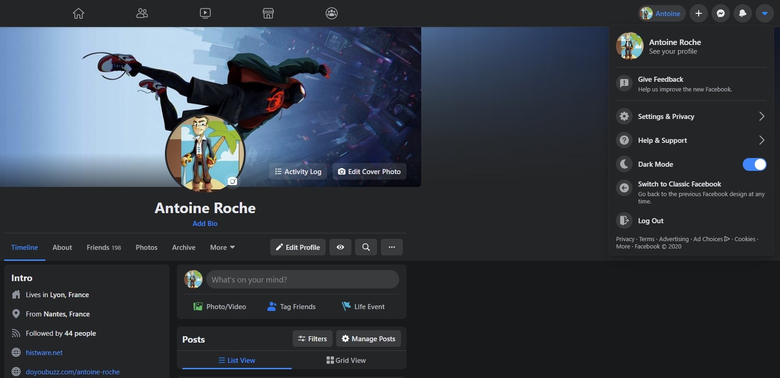Switch posts to Grid View

pos(346,361)
